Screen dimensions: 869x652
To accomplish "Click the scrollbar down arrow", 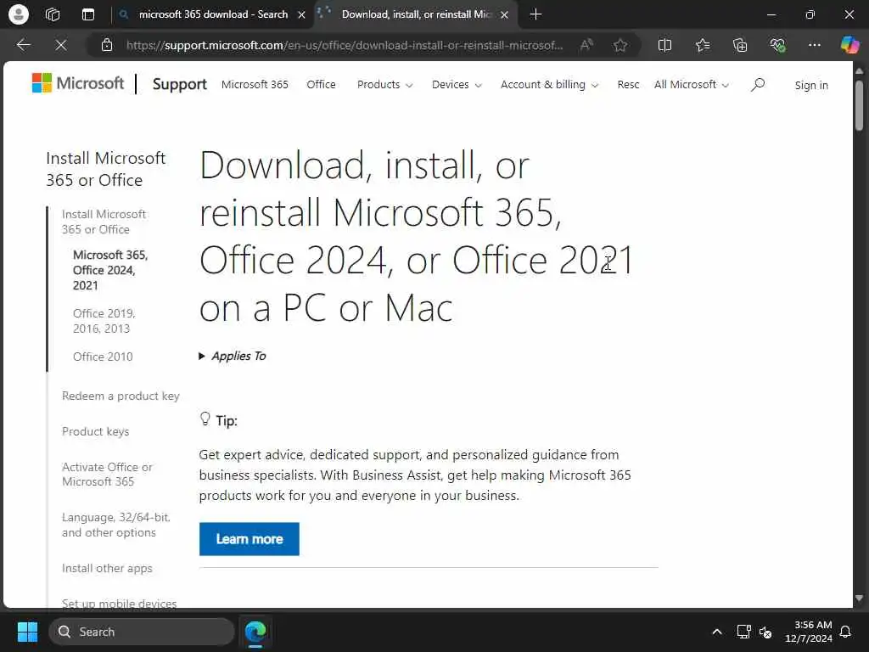I will pyautogui.click(x=859, y=599).
